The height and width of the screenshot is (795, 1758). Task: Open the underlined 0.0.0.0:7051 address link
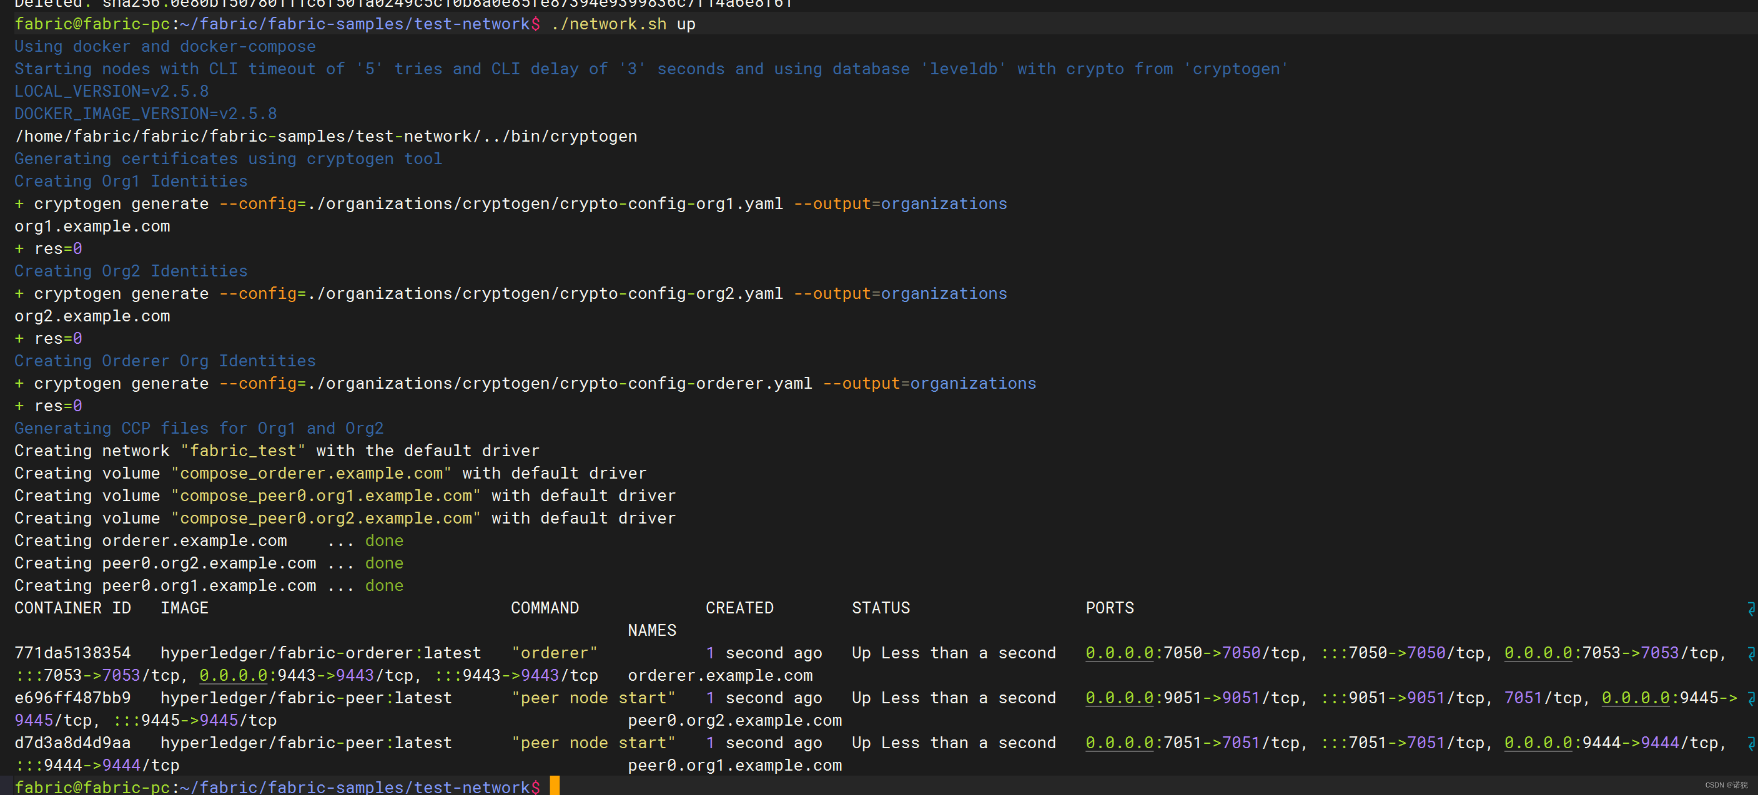1119,743
